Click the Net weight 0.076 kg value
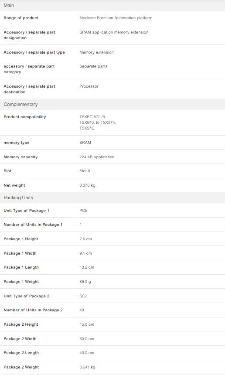This screenshot has width=225, height=375. pyautogui.click(x=87, y=185)
